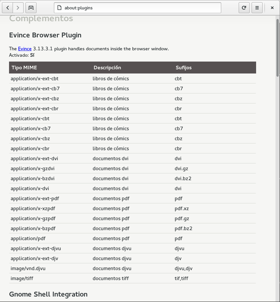This screenshot has width=280, height=302.
Task: Select the Evince Browser Plugin heading
Action: coord(45,35)
